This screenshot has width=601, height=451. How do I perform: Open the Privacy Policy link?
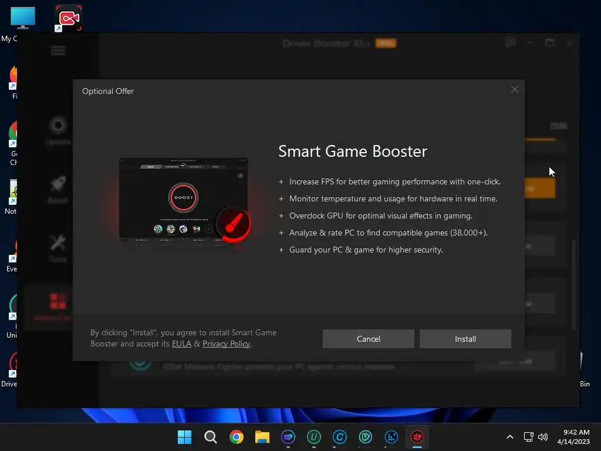click(x=226, y=344)
